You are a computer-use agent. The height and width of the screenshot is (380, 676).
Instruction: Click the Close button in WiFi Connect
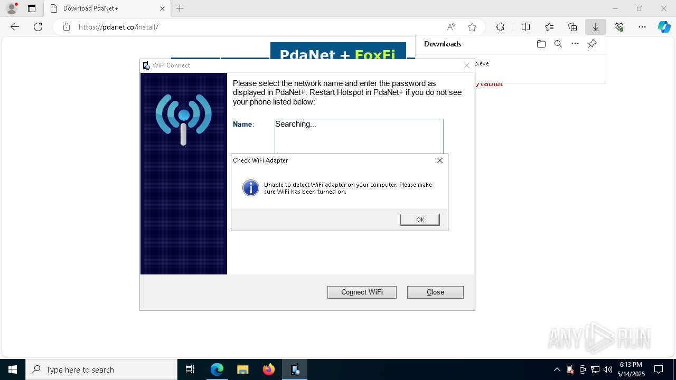click(435, 292)
